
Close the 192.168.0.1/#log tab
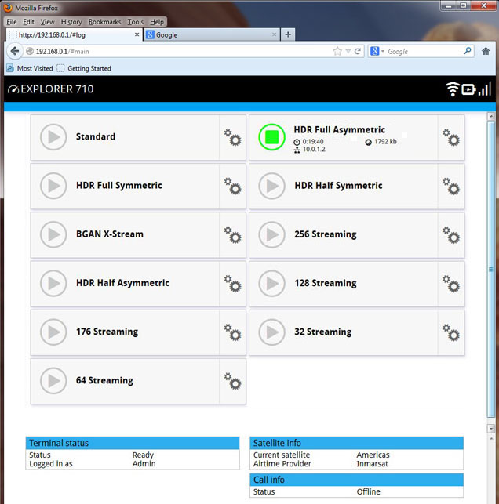[137, 34]
